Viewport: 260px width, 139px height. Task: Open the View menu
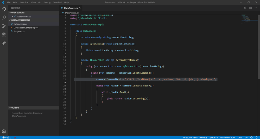tap(33, 3)
